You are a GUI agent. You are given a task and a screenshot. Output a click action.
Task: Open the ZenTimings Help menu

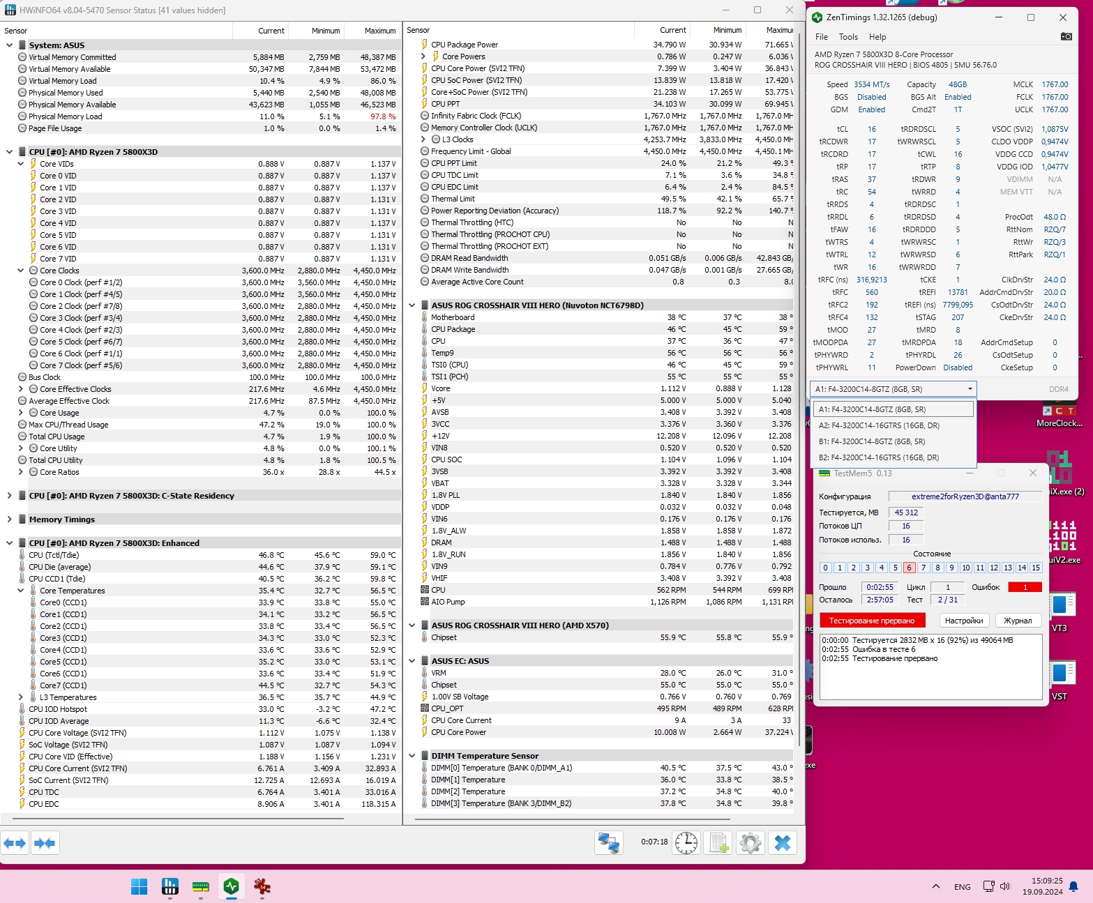click(x=877, y=37)
